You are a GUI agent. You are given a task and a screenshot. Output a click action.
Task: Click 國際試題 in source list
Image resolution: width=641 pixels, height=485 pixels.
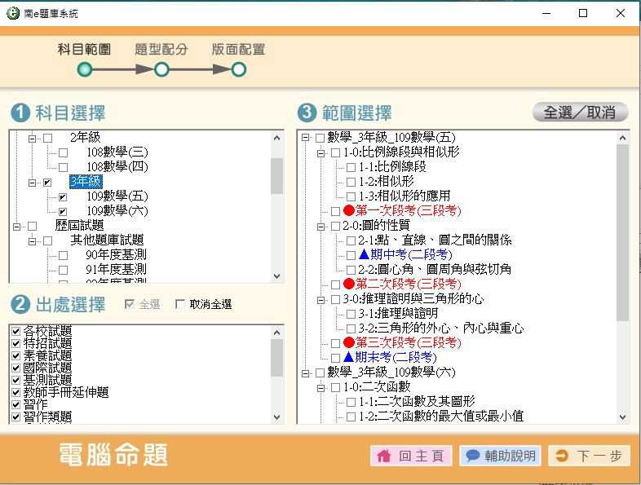(x=47, y=368)
